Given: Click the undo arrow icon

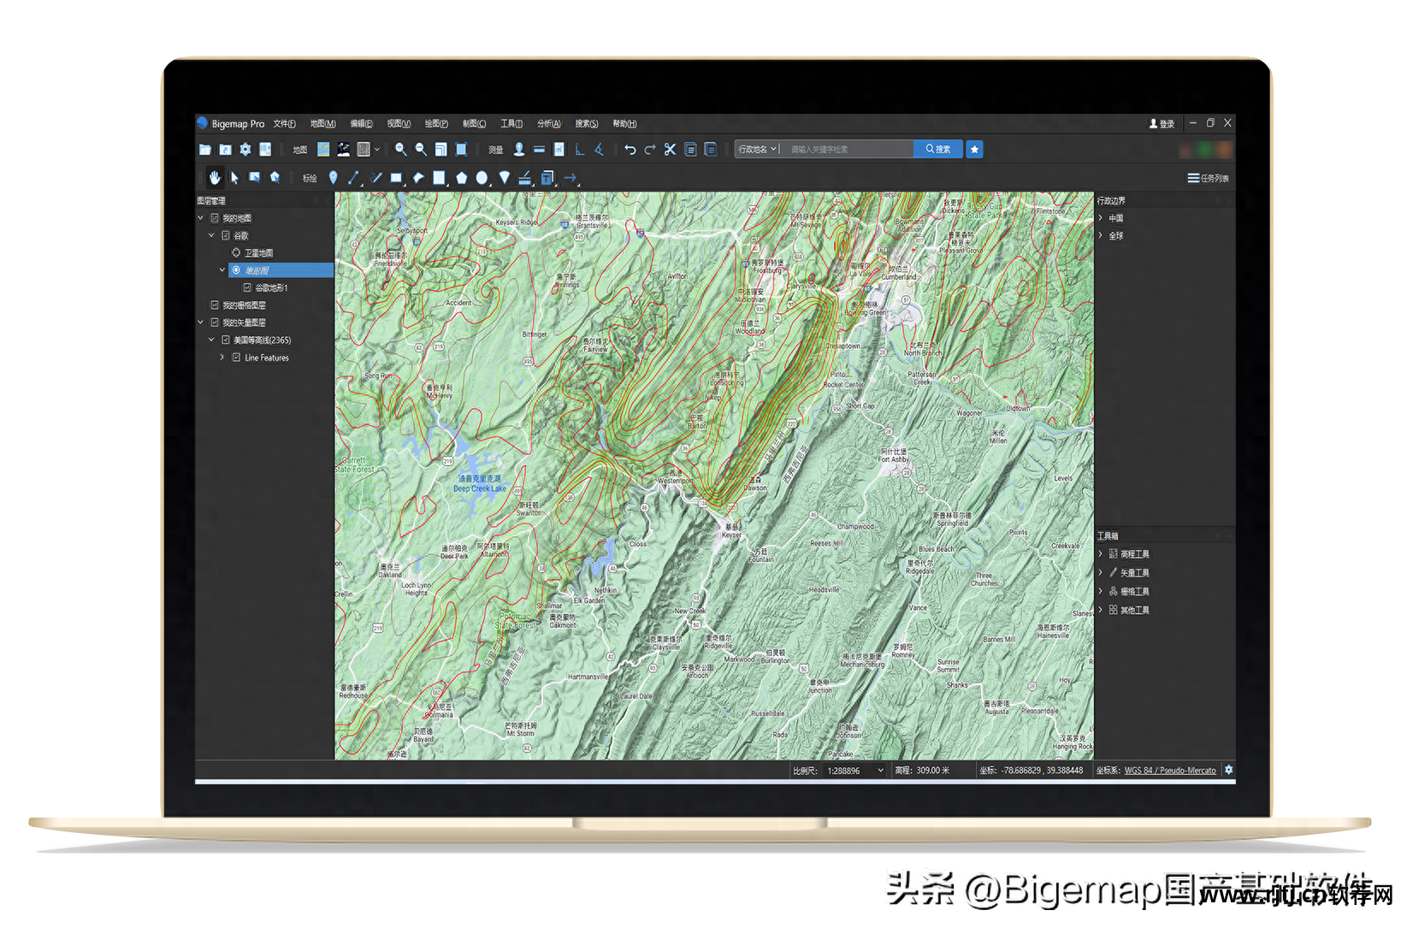Looking at the screenshot, I should tap(630, 150).
